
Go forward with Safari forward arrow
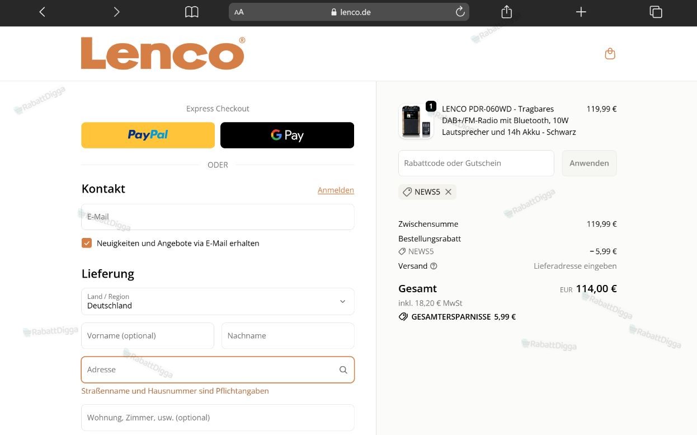116,12
